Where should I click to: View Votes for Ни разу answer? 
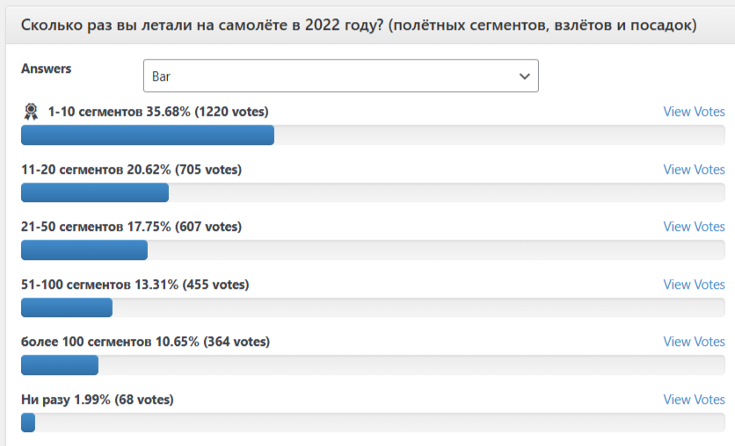pyautogui.click(x=694, y=399)
